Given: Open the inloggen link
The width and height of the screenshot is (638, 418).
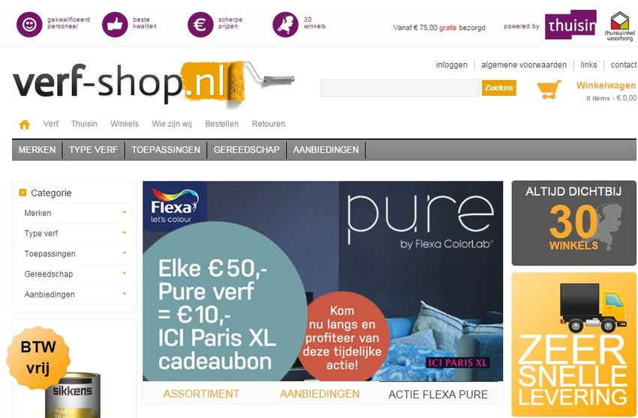Looking at the screenshot, I should point(451,64).
